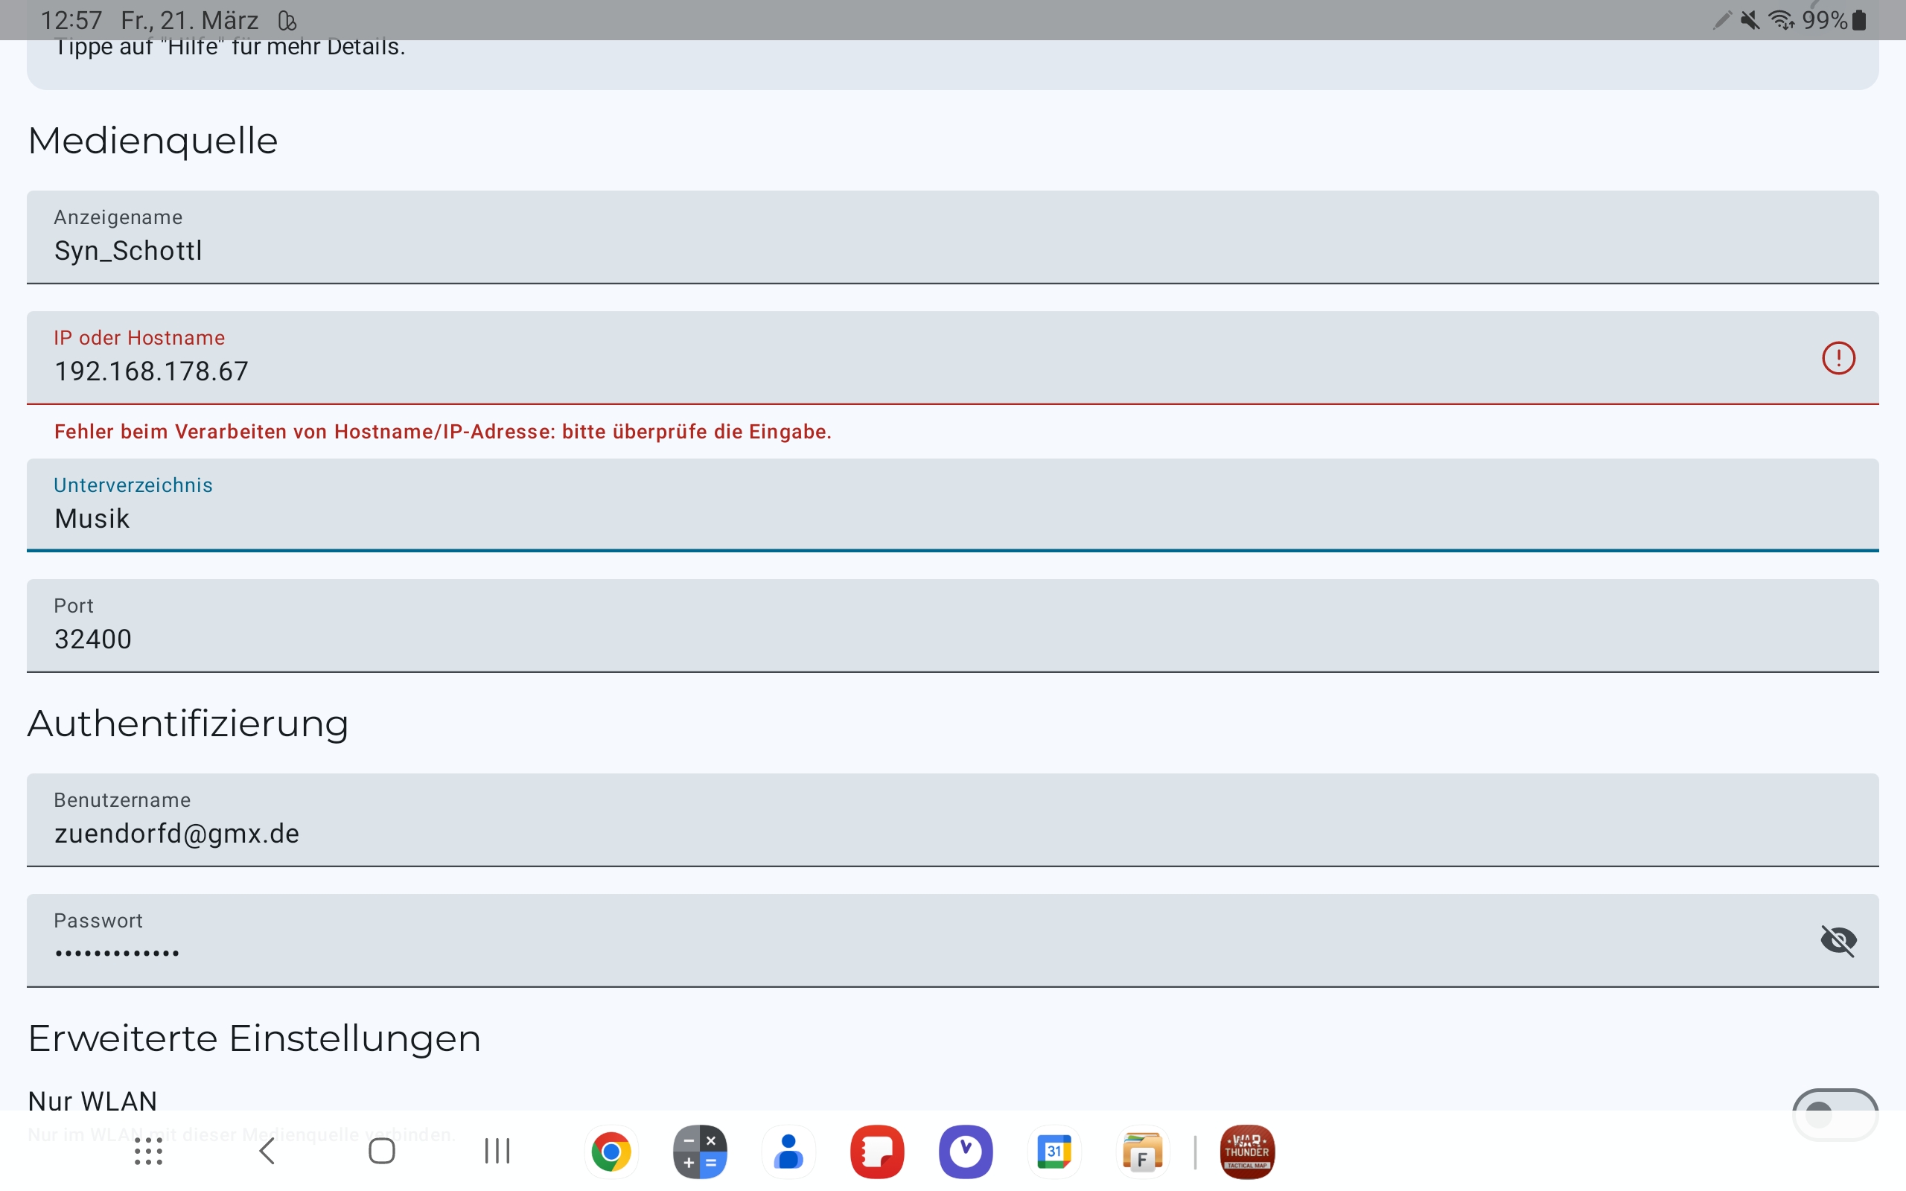
Task: Open the app drawer grid icon
Action: click(x=148, y=1152)
